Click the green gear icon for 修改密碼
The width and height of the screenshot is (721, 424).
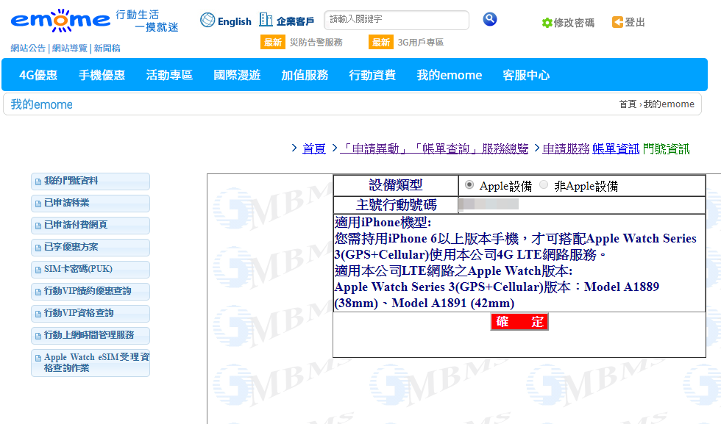coord(547,23)
